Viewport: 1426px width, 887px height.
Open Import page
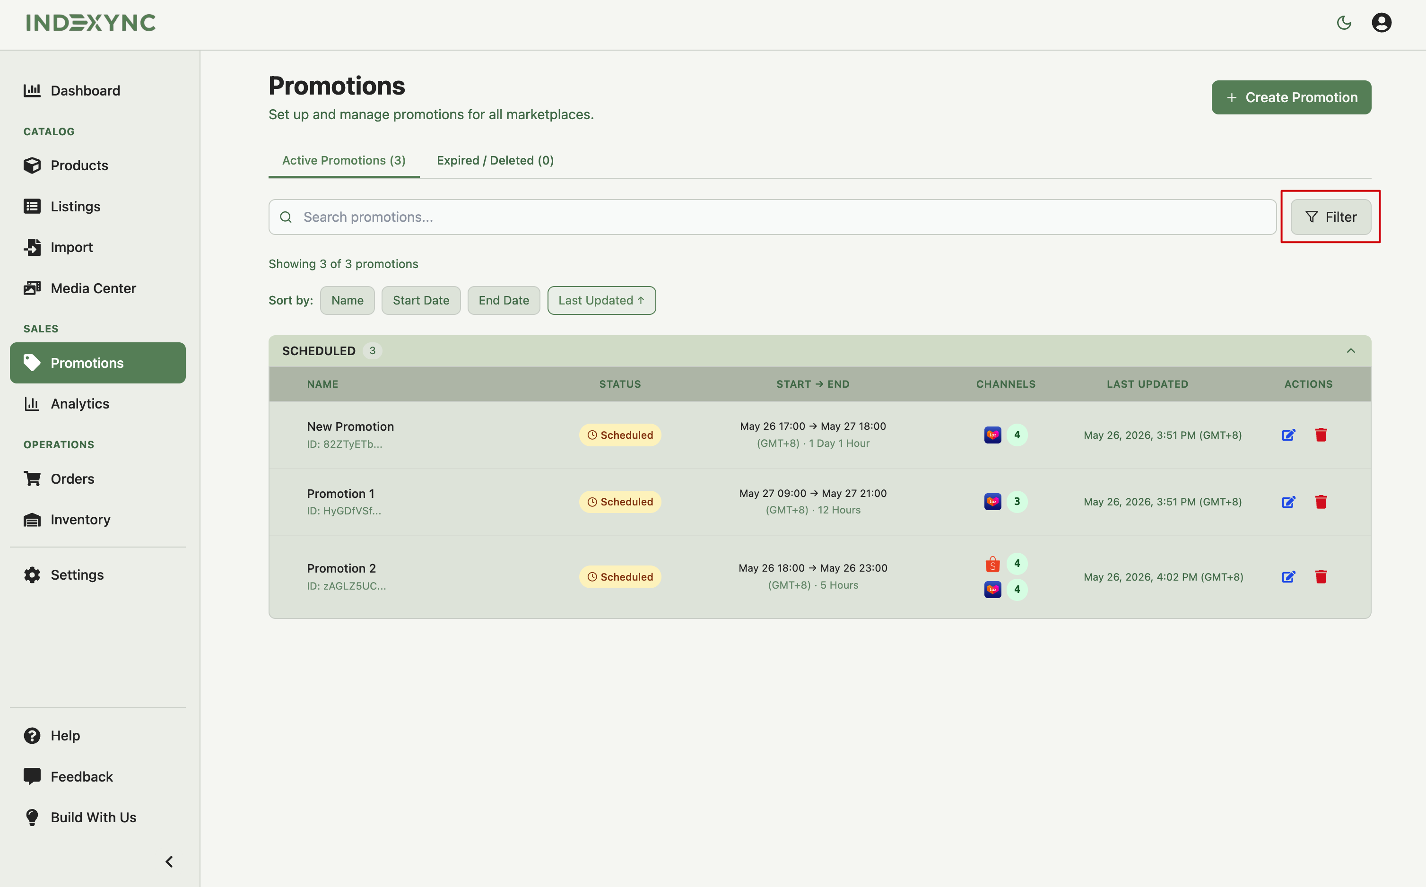click(98, 247)
